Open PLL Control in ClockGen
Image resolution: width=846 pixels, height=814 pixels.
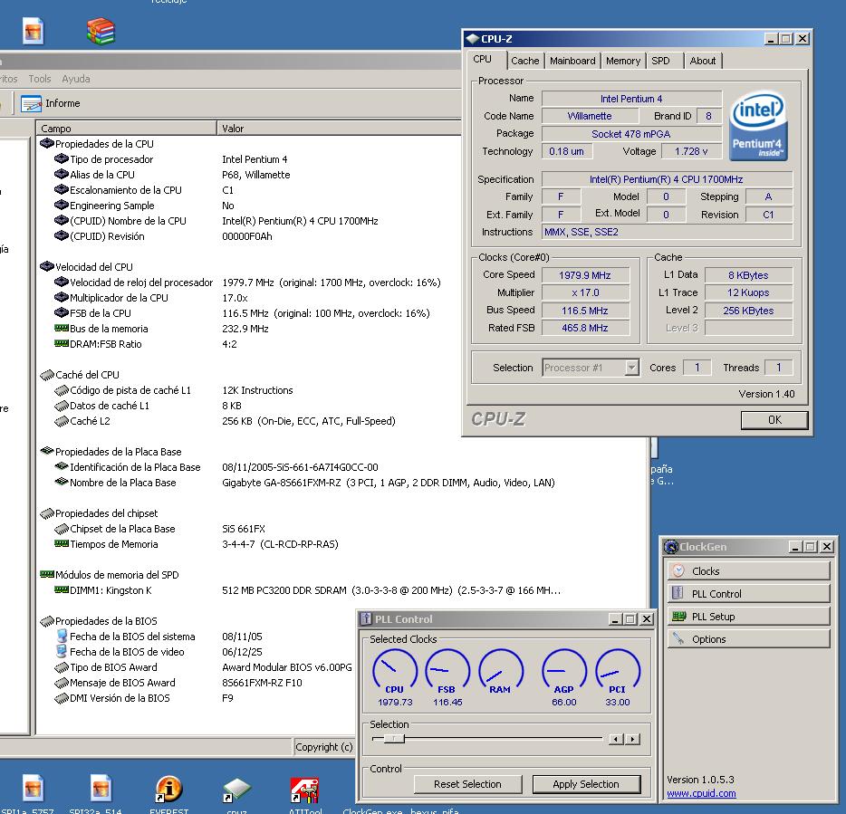(748, 593)
